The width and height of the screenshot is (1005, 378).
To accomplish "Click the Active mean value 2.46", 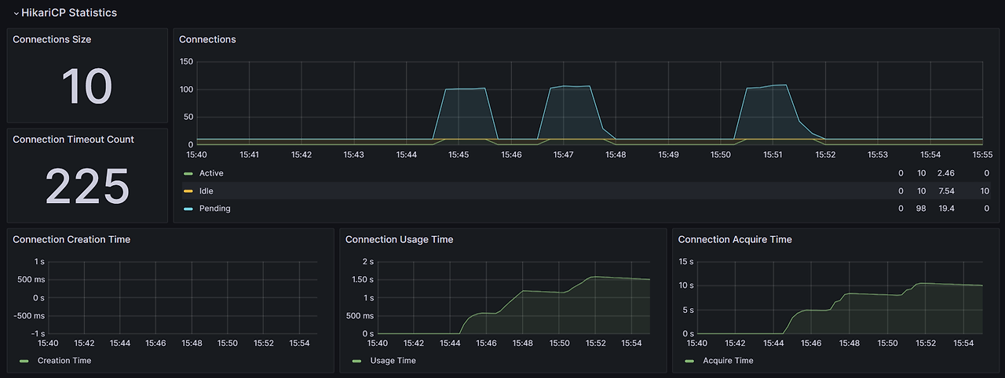I will [947, 173].
